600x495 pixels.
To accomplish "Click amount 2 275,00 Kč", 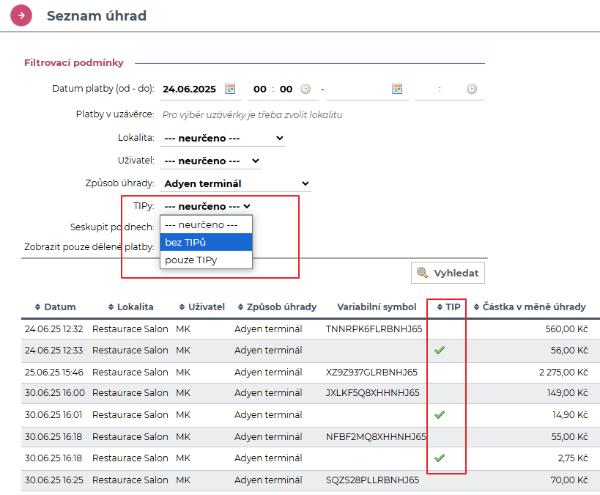I will [563, 372].
